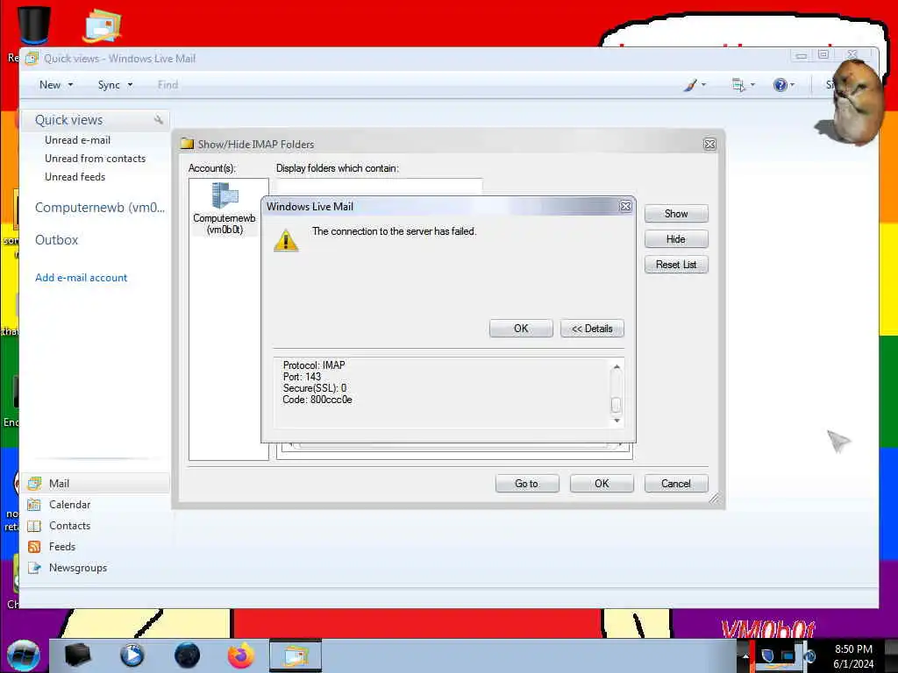Open the Help question mark menu

[x=783, y=85]
